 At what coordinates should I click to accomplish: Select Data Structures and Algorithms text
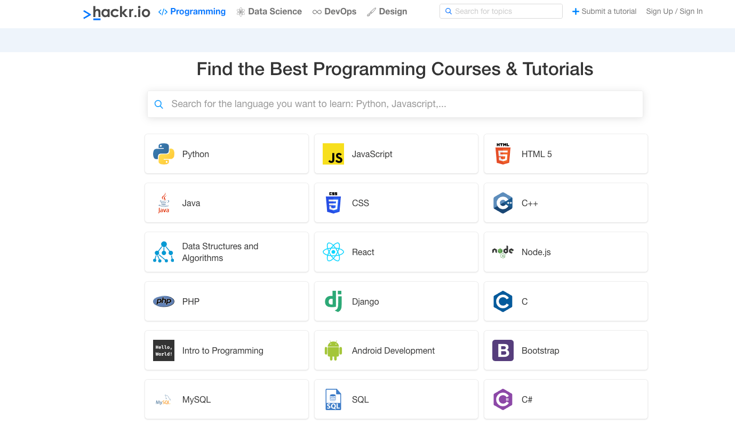(x=220, y=252)
